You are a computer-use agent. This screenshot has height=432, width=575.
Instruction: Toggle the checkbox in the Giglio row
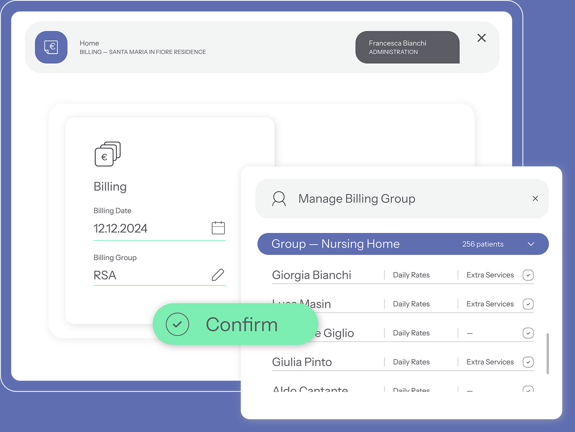click(x=528, y=333)
